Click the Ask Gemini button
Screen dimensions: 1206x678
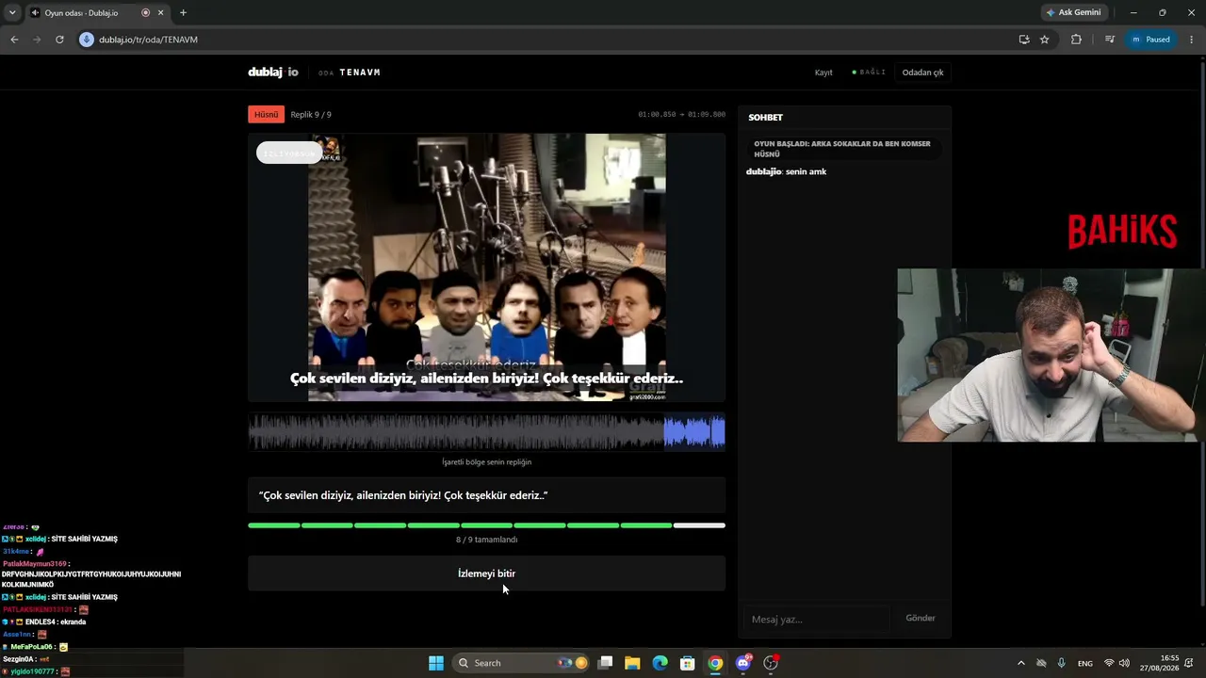1073,12
